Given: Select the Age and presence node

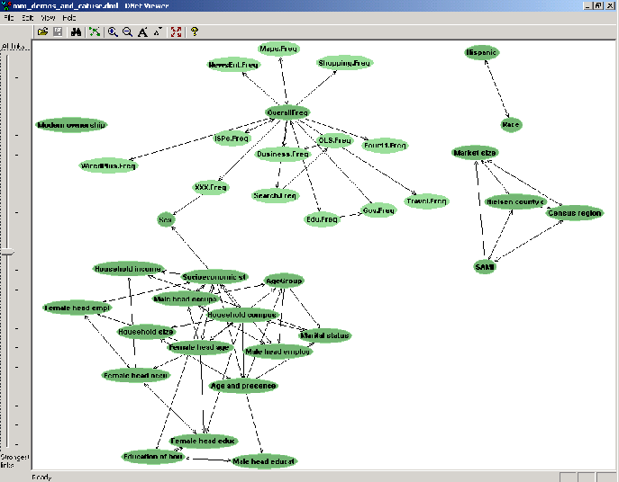Looking at the screenshot, I should pyautogui.click(x=243, y=386).
